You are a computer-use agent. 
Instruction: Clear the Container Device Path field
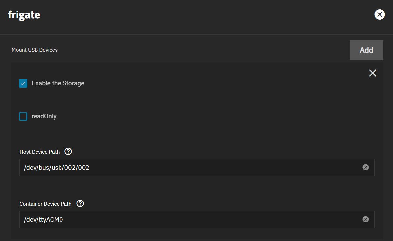(x=366, y=219)
